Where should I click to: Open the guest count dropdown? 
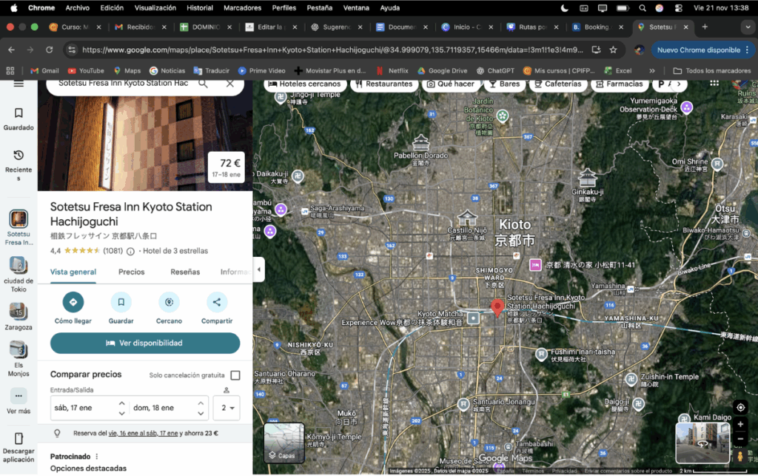point(227,408)
